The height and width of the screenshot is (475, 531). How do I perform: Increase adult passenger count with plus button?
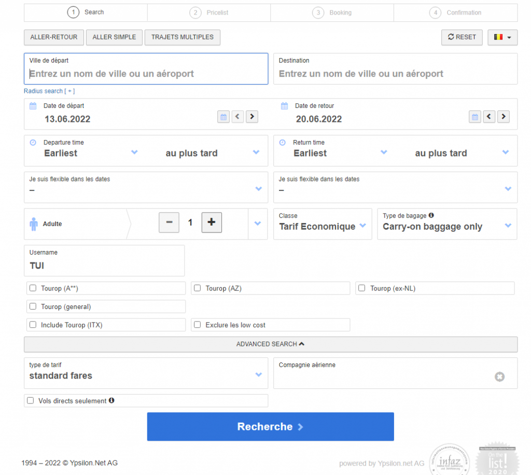(211, 222)
